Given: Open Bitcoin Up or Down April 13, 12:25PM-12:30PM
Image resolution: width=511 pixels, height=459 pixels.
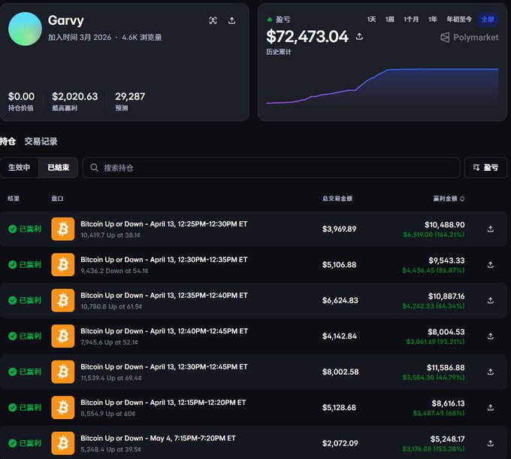Looking at the screenshot, I should coord(164,224).
